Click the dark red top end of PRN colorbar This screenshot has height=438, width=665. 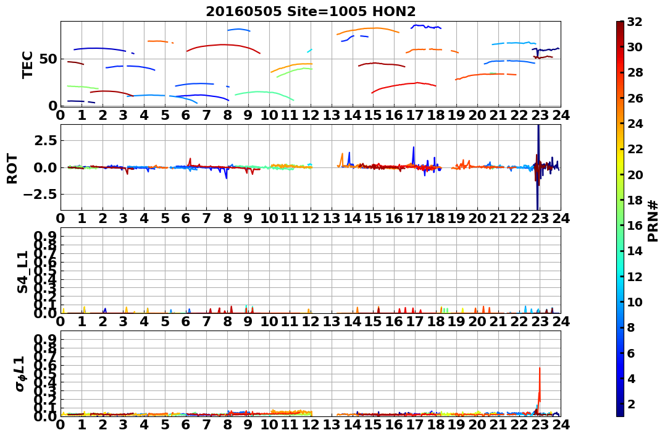[620, 25]
